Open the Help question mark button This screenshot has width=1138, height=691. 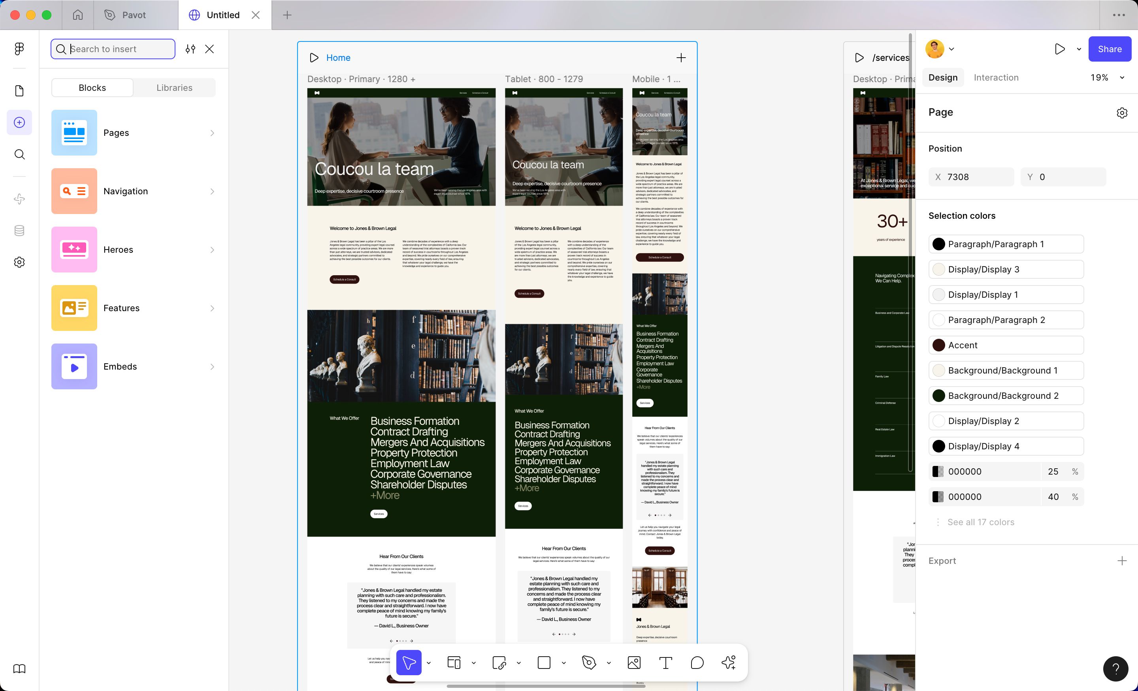coord(1115,669)
